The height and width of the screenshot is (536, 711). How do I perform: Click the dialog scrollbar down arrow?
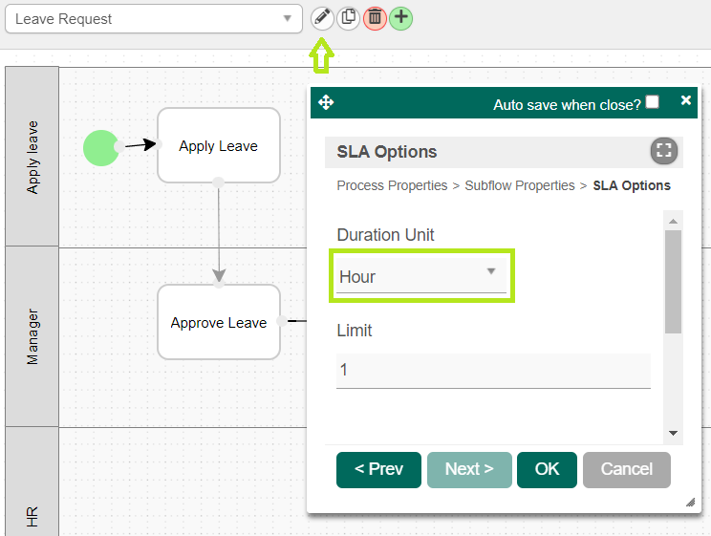[674, 433]
